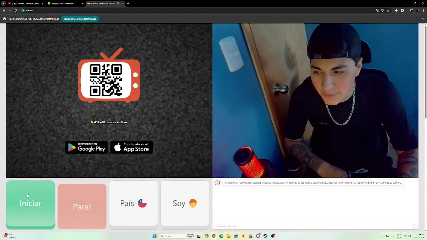Dismiss the default browser notification bar
Screen dimensions: 427x240
tap(422, 19)
